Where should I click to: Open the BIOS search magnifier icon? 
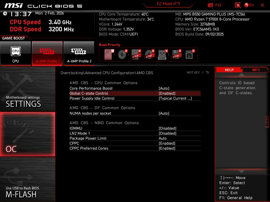click(x=238, y=5)
